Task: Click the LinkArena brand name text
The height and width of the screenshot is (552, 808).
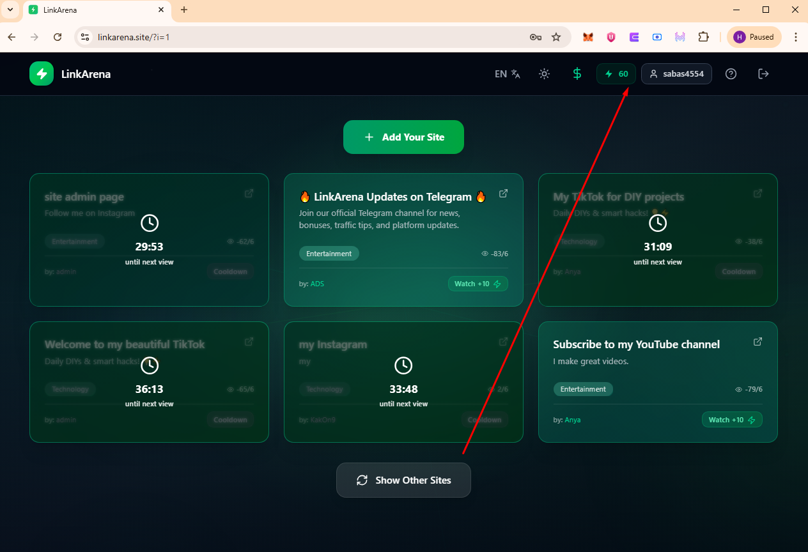Action: pyautogui.click(x=86, y=74)
